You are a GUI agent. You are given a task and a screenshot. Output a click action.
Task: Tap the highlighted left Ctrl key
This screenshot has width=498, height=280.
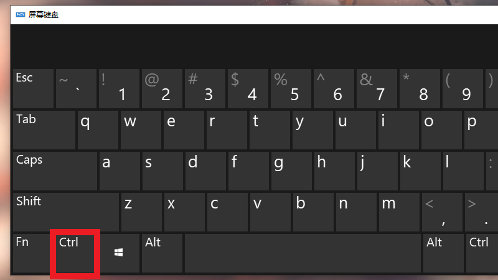point(75,253)
